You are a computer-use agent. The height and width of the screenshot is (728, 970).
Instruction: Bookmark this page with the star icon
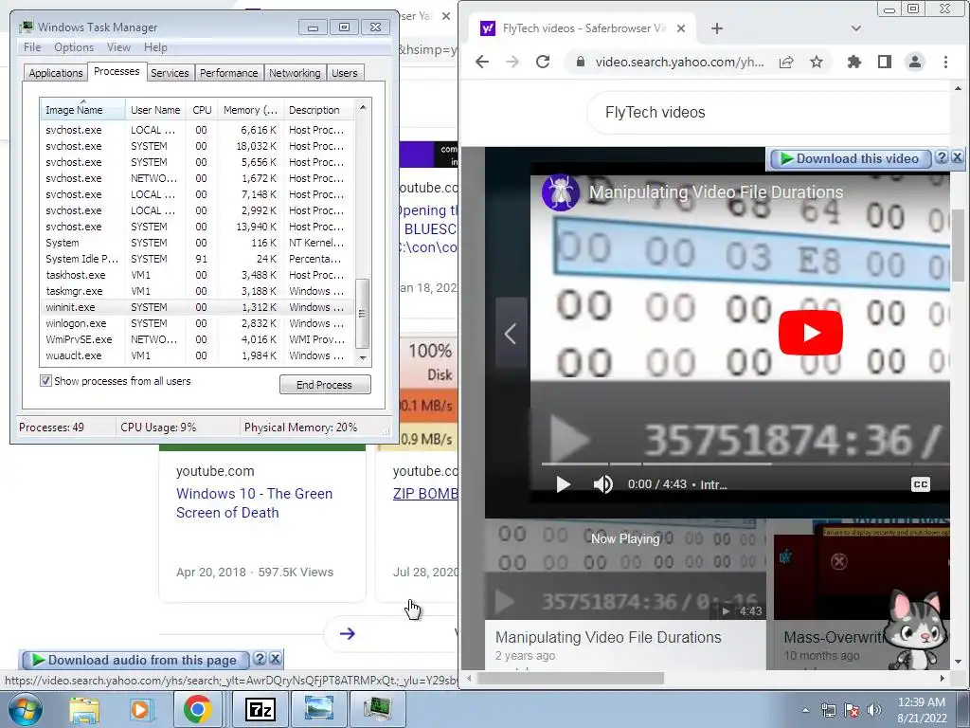817,62
